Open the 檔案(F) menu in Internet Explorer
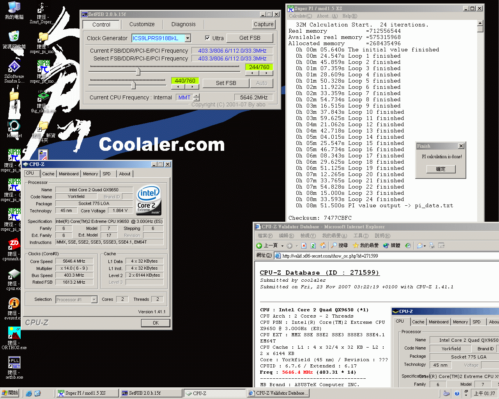Image resolution: width=499 pixels, height=399 pixels. [x=265, y=236]
